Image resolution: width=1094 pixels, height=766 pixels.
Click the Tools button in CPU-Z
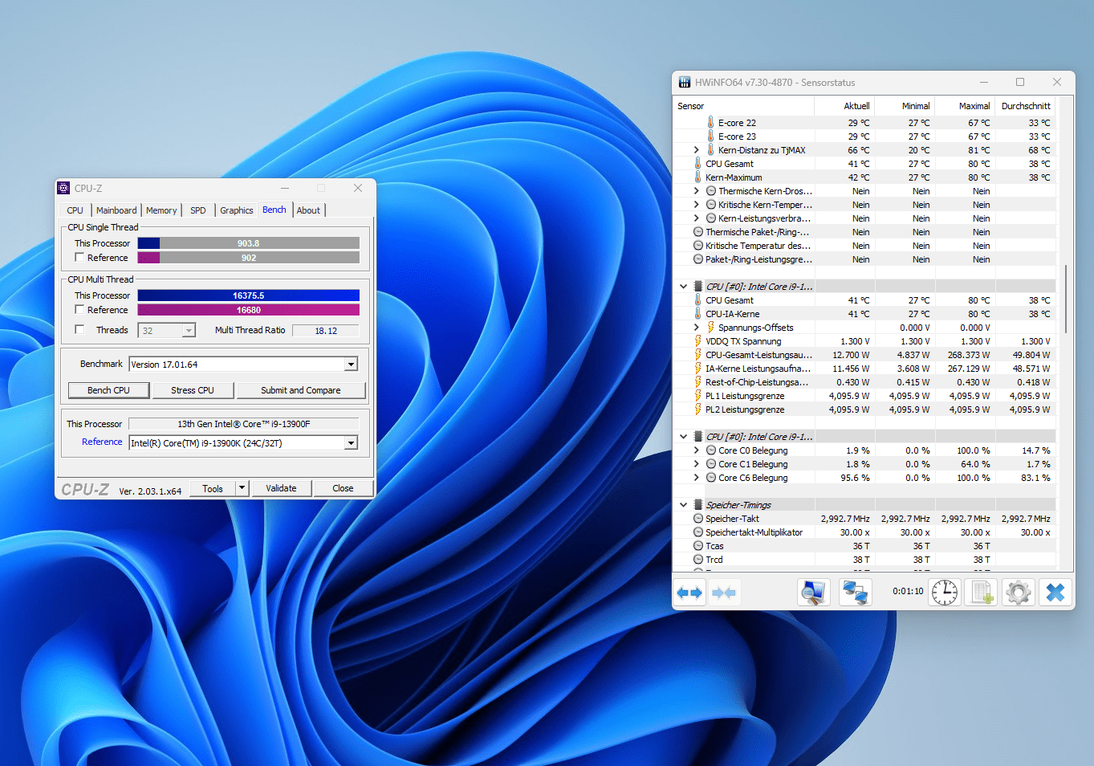[213, 488]
